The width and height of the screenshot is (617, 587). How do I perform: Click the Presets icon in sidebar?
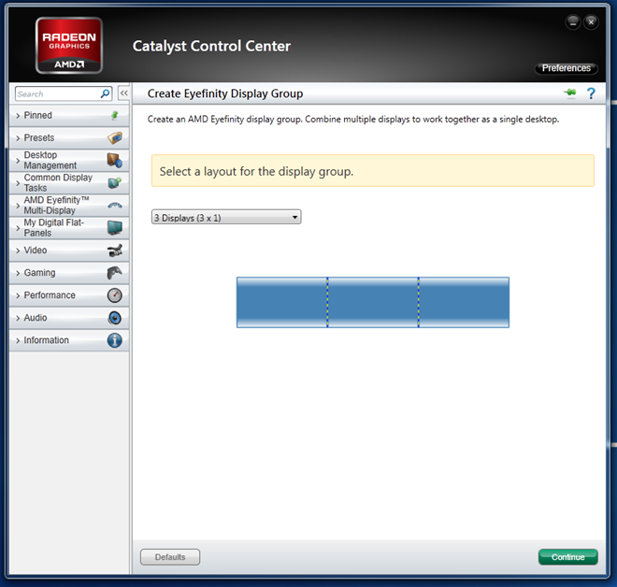click(x=115, y=138)
